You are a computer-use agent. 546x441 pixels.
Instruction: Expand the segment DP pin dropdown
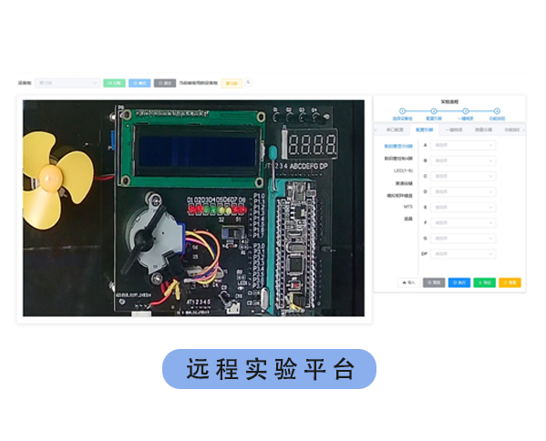click(x=463, y=253)
